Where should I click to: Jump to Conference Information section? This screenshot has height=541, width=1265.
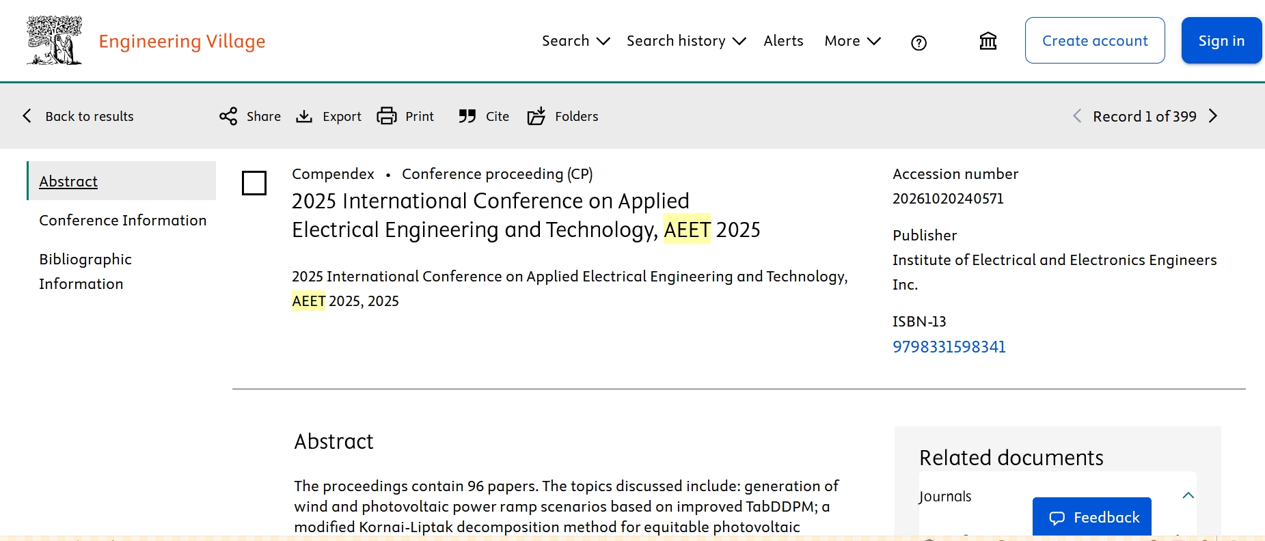pyautogui.click(x=122, y=221)
